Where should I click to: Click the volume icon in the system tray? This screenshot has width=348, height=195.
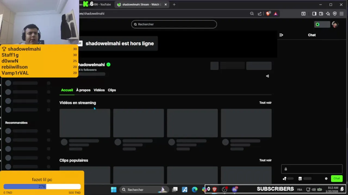(313, 190)
